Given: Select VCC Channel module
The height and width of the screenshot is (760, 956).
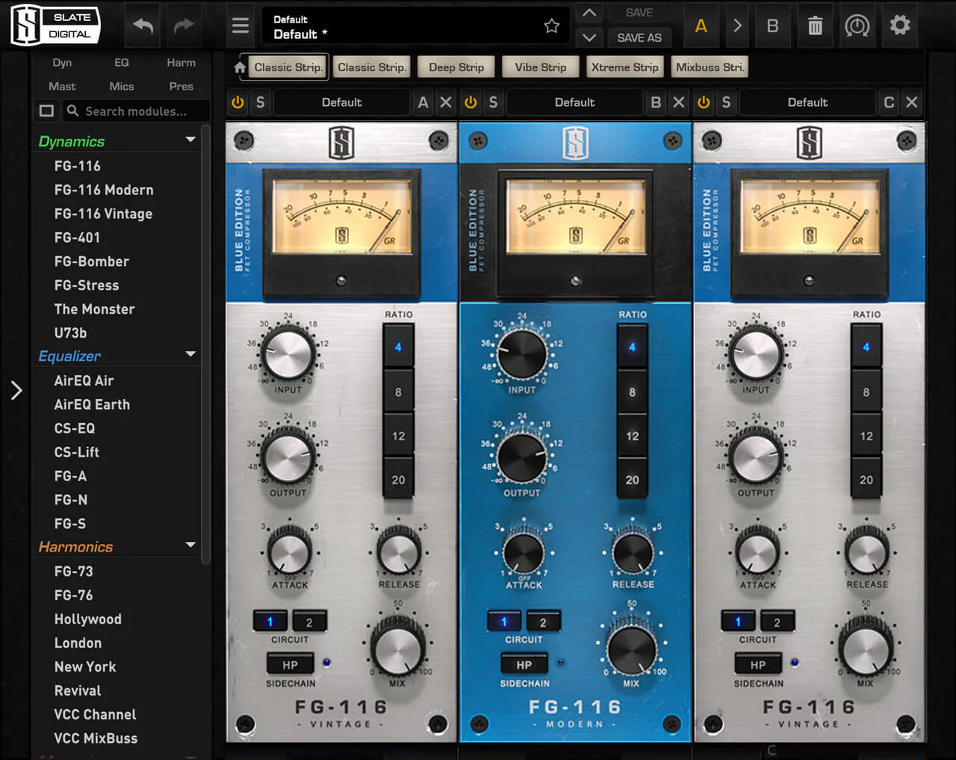Looking at the screenshot, I should coord(96,714).
